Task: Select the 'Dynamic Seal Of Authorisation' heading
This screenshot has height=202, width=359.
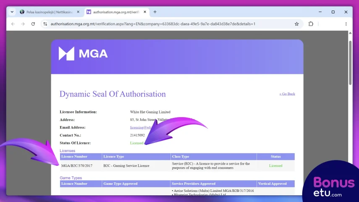Action: coord(113,94)
